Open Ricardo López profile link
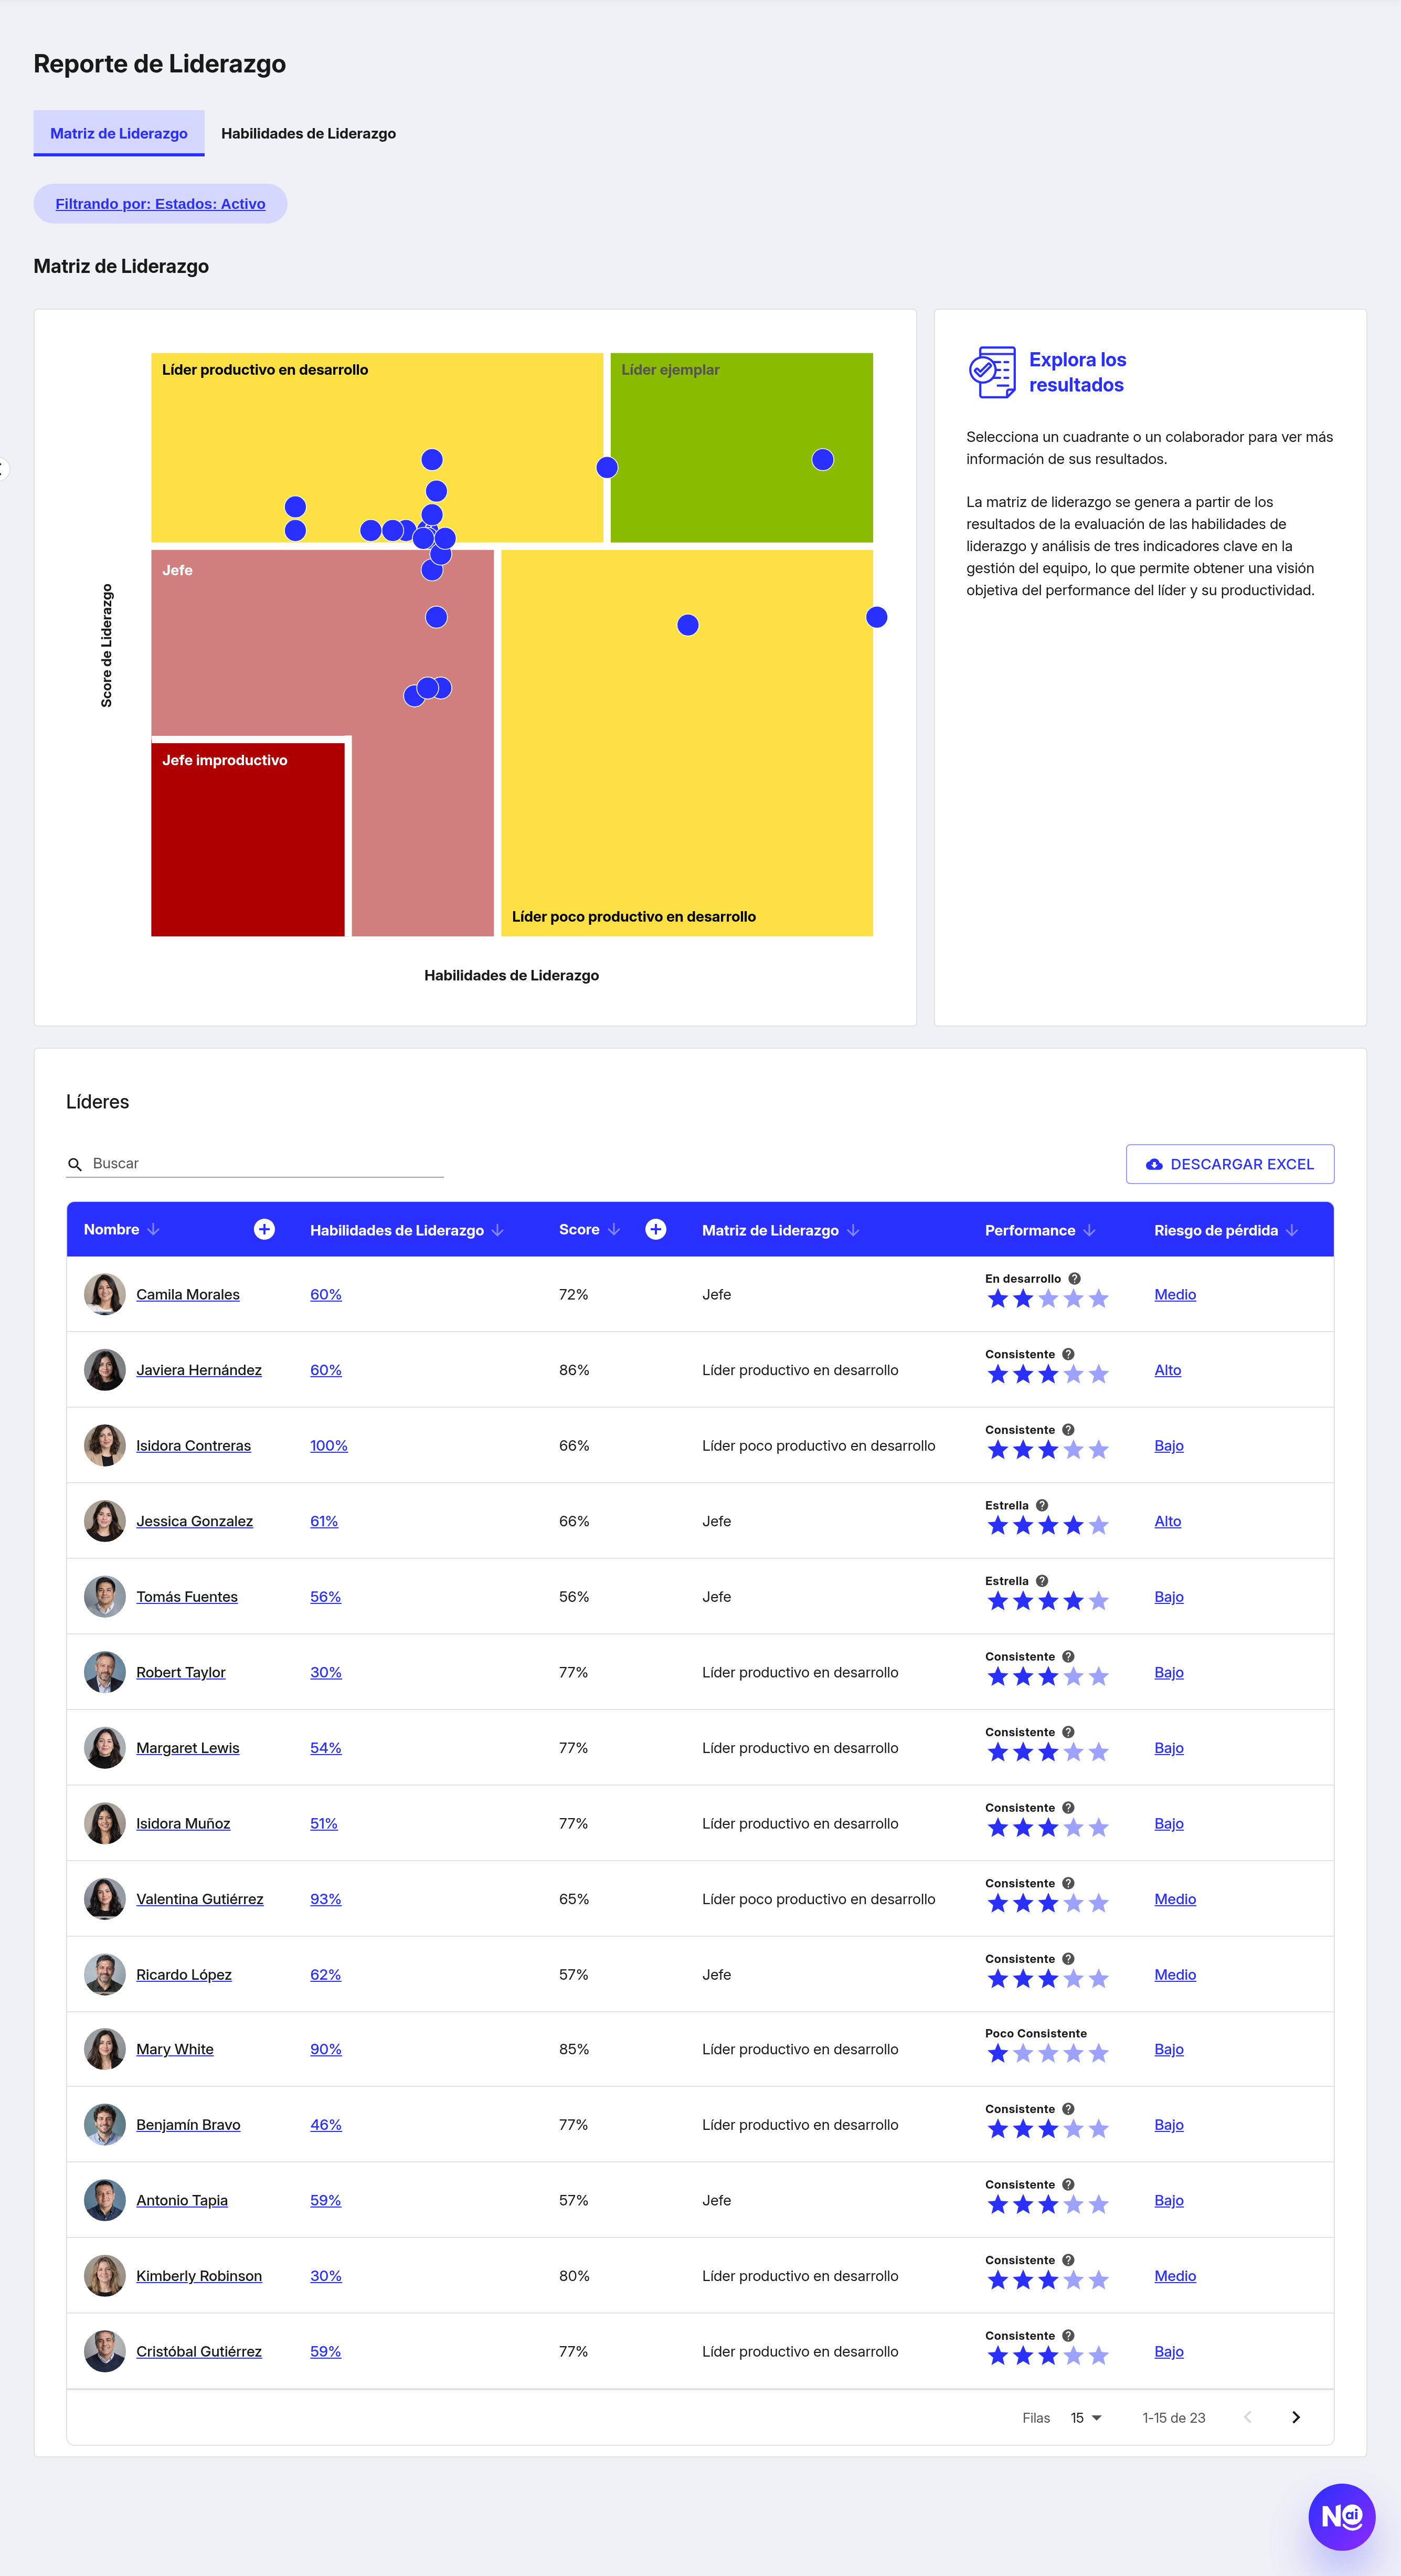Screen dimensions: 1401x2576 pos(184,1974)
